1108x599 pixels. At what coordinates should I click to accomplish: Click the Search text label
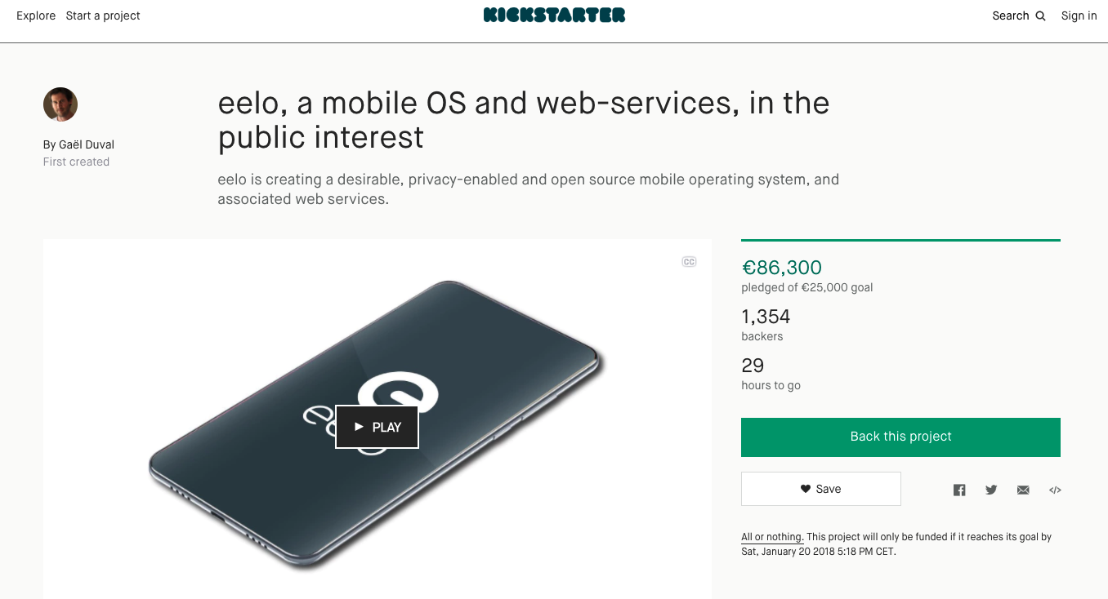pos(1010,16)
